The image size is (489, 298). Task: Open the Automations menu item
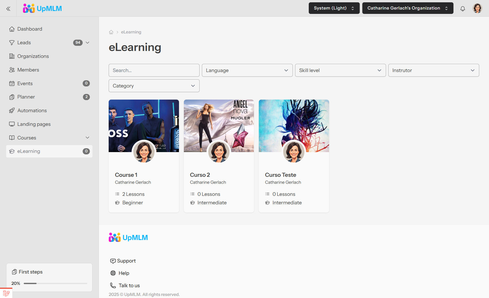click(32, 110)
